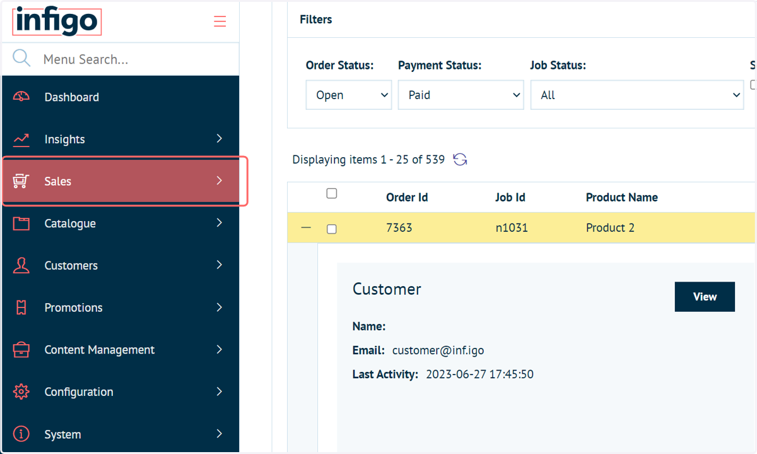This screenshot has width=757, height=454.
Task: Click the Promotions ticket icon
Action: tap(21, 308)
